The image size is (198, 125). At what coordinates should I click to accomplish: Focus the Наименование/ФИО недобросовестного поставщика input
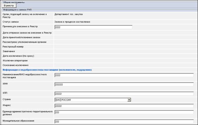coord(124,75)
